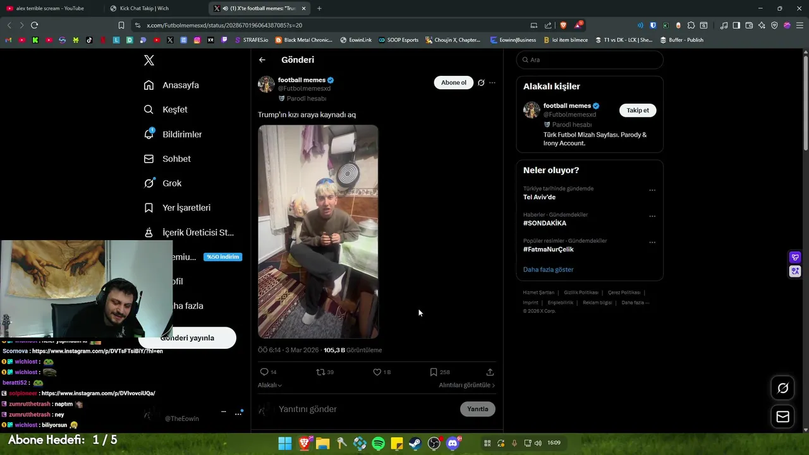Open the Twitch bookmark icon
809x455 pixels.
point(224,40)
